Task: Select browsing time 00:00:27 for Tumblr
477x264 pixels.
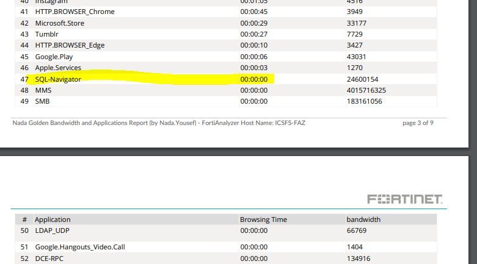Action: point(254,34)
